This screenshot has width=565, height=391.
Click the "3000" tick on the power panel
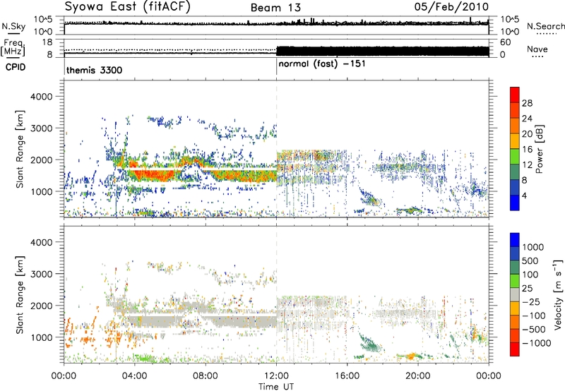tap(42, 128)
